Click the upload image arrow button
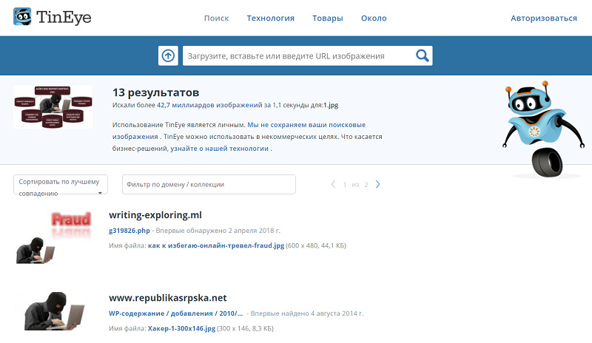The height and width of the screenshot is (343, 592). pyautogui.click(x=168, y=56)
